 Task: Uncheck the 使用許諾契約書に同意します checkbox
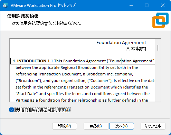coord(11,110)
